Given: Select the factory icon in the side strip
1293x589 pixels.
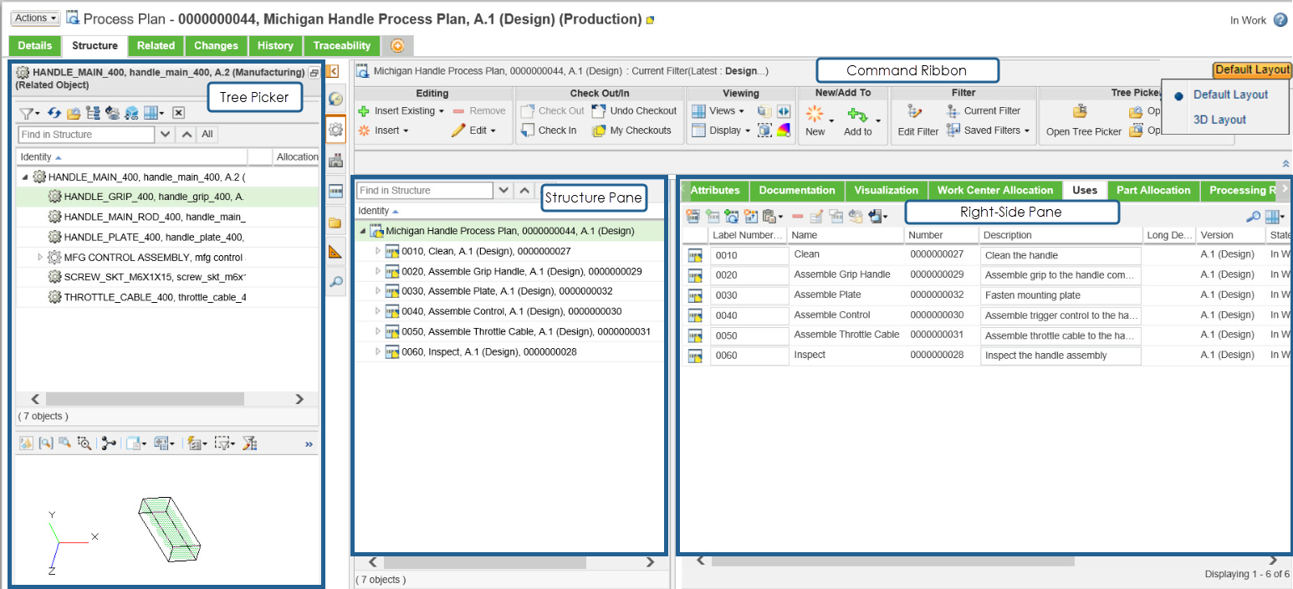Looking at the screenshot, I should coord(335,161).
